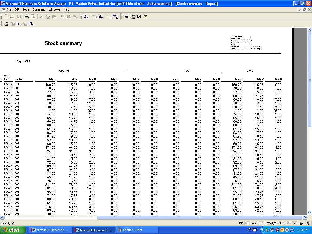Image resolution: width=312 pixels, height=234 pixels.
Task: Click the horizontal scrollbar thumb
Action: point(200,217)
